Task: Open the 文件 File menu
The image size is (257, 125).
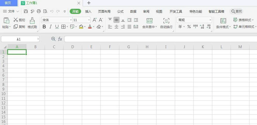Action: pos(11,11)
